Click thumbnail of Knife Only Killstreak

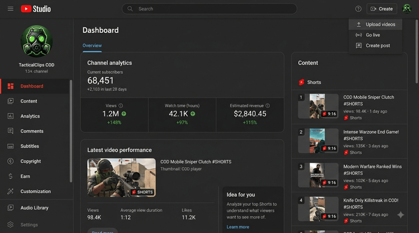[x=318, y=209]
